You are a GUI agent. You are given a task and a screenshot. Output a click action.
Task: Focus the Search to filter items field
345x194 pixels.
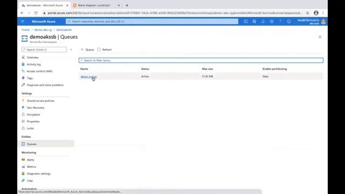pyautogui.click(x=201, y=60)
